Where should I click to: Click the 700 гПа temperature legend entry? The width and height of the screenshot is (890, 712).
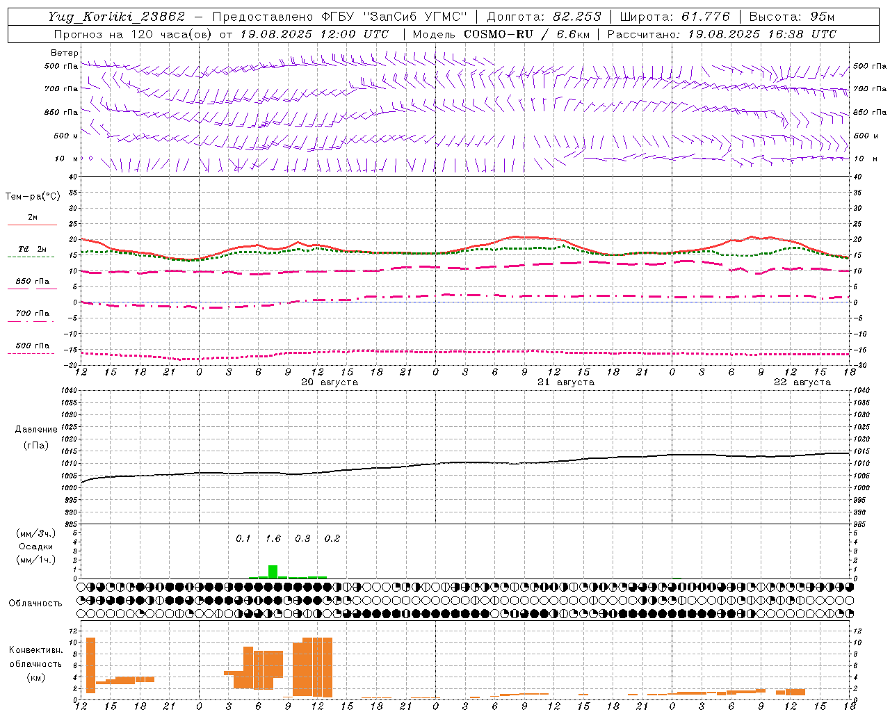click(33, 314)
